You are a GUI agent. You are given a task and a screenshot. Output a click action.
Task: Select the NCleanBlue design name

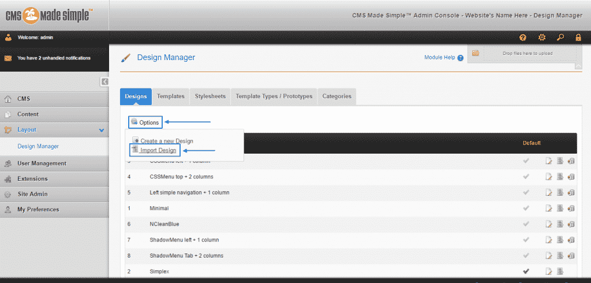pos(164,224)
